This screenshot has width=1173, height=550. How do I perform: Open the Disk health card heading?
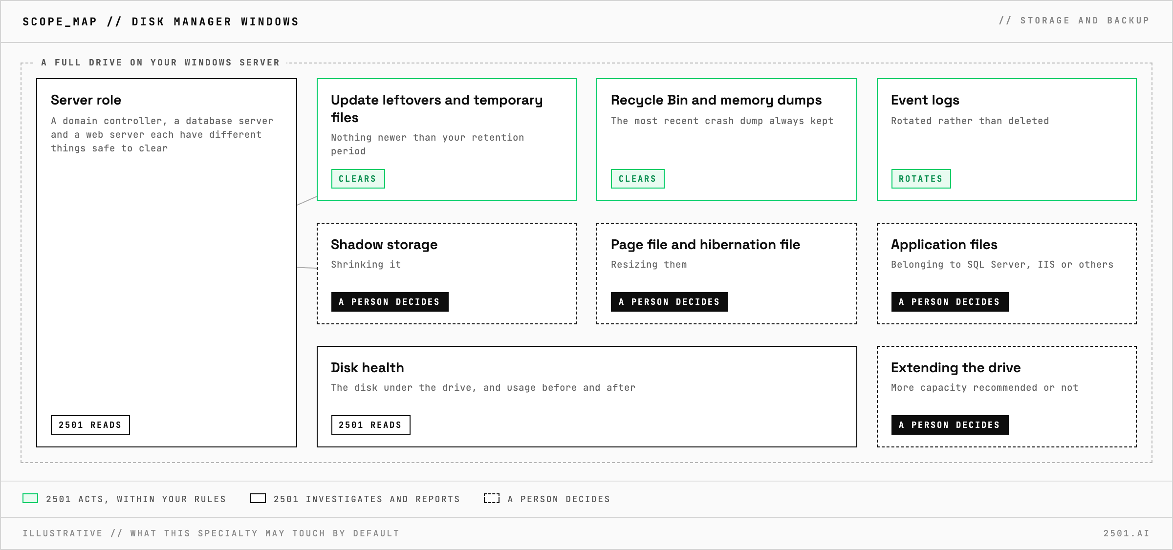coord(368,368)
